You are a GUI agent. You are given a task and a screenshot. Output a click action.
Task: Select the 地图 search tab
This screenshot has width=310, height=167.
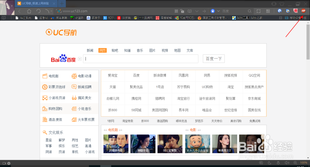[177, 51]
